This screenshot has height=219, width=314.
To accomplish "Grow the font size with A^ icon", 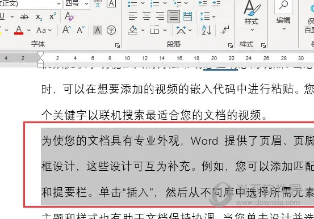I will click(66, 30).
